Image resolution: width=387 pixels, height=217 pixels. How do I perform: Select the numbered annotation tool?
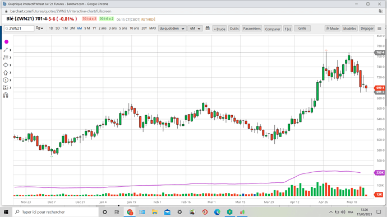click(x=6, y=80)
